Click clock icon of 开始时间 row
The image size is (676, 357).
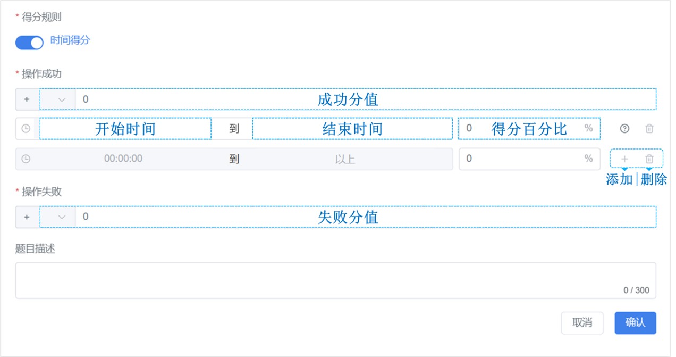coord(26,129)
